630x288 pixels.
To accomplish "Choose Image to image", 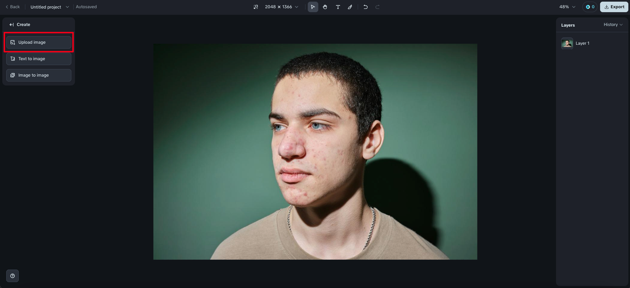I will point(39,75).
